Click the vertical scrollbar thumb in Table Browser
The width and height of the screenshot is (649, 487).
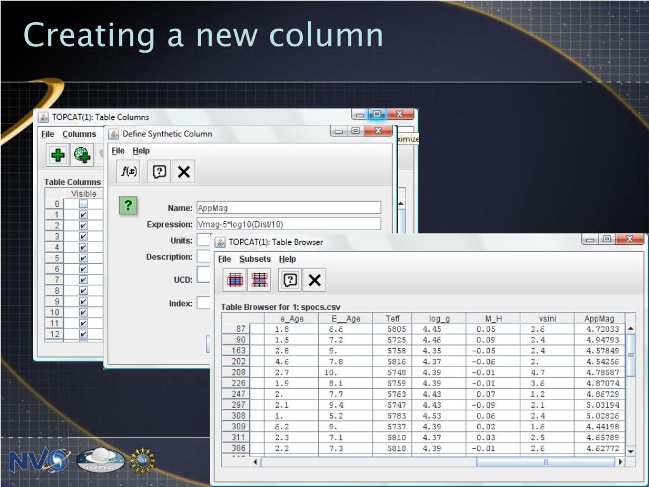[631, 355]
